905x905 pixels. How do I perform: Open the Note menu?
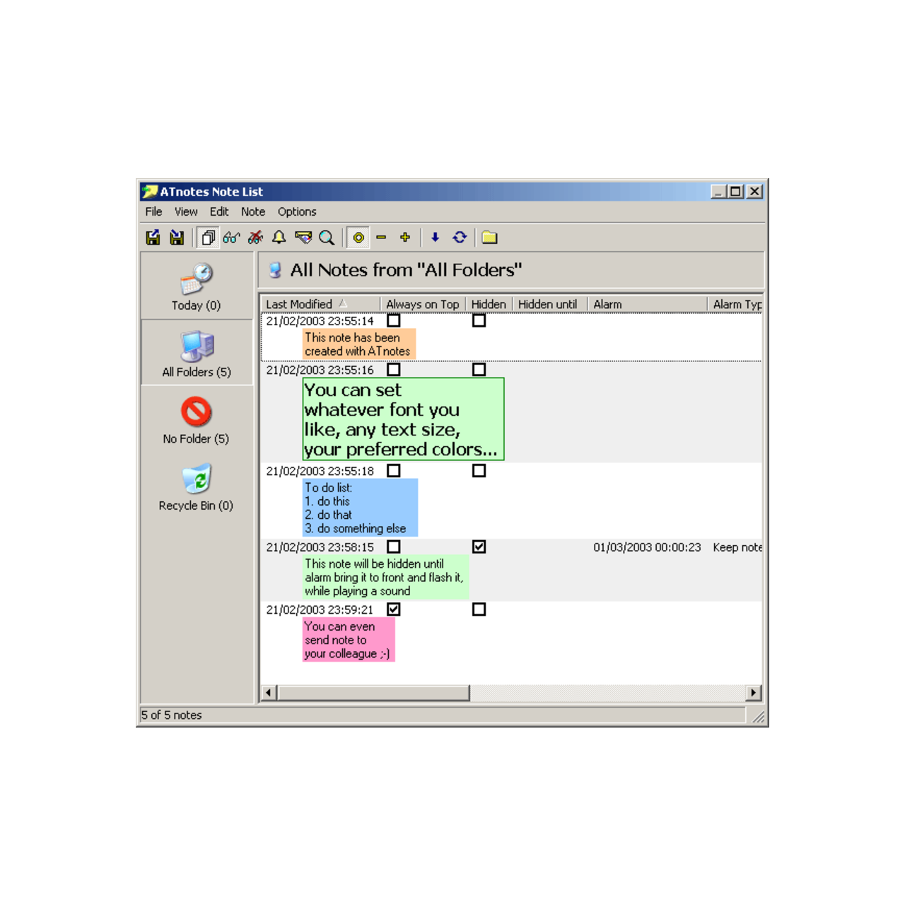point(253,211)
